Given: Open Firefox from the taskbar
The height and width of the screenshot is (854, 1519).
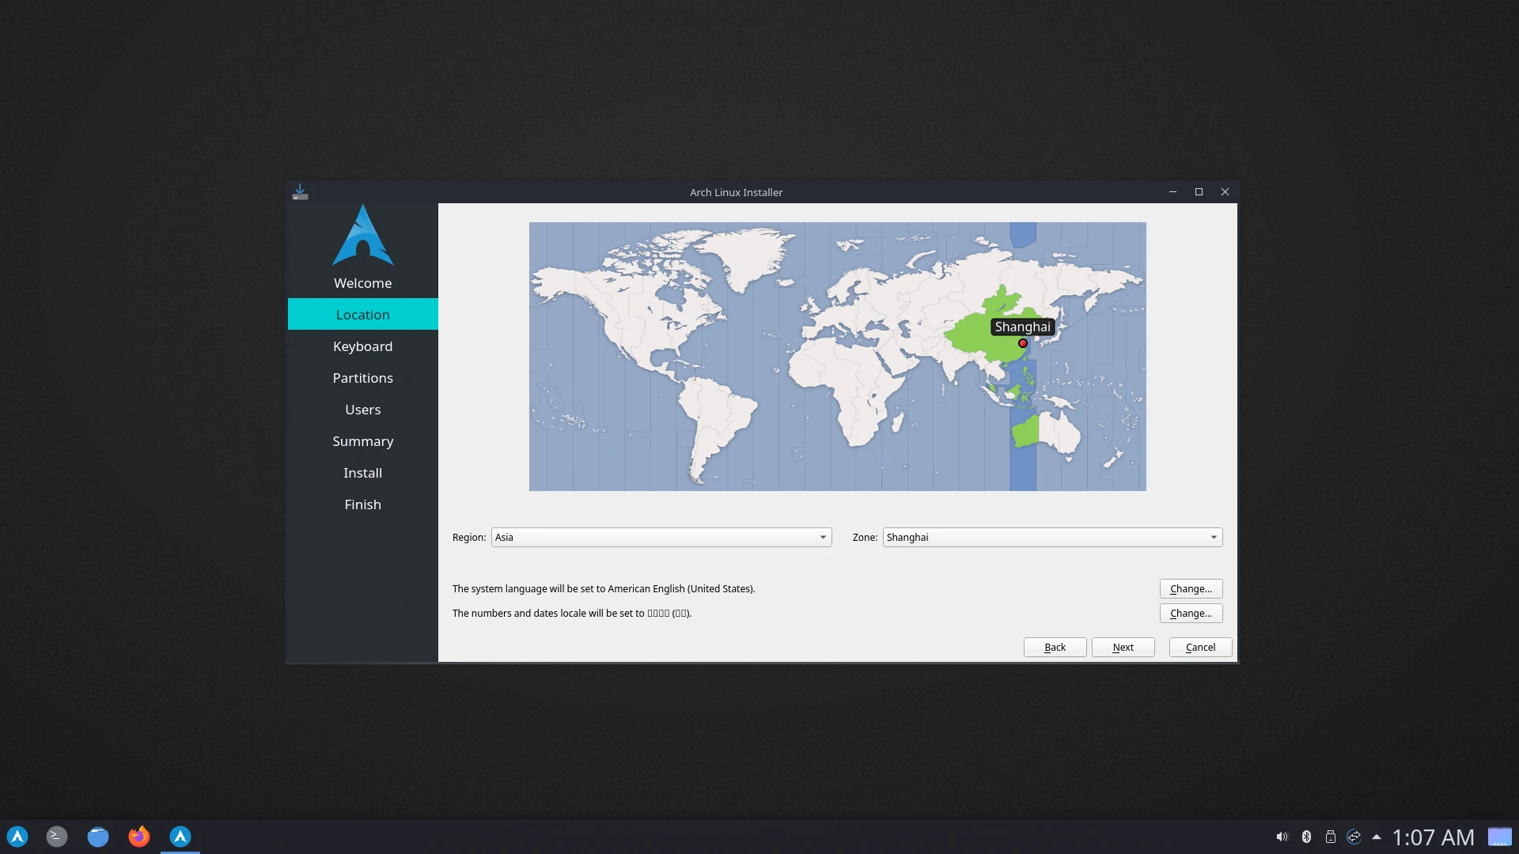Looking at the screenshot, I should pos(139,837).
